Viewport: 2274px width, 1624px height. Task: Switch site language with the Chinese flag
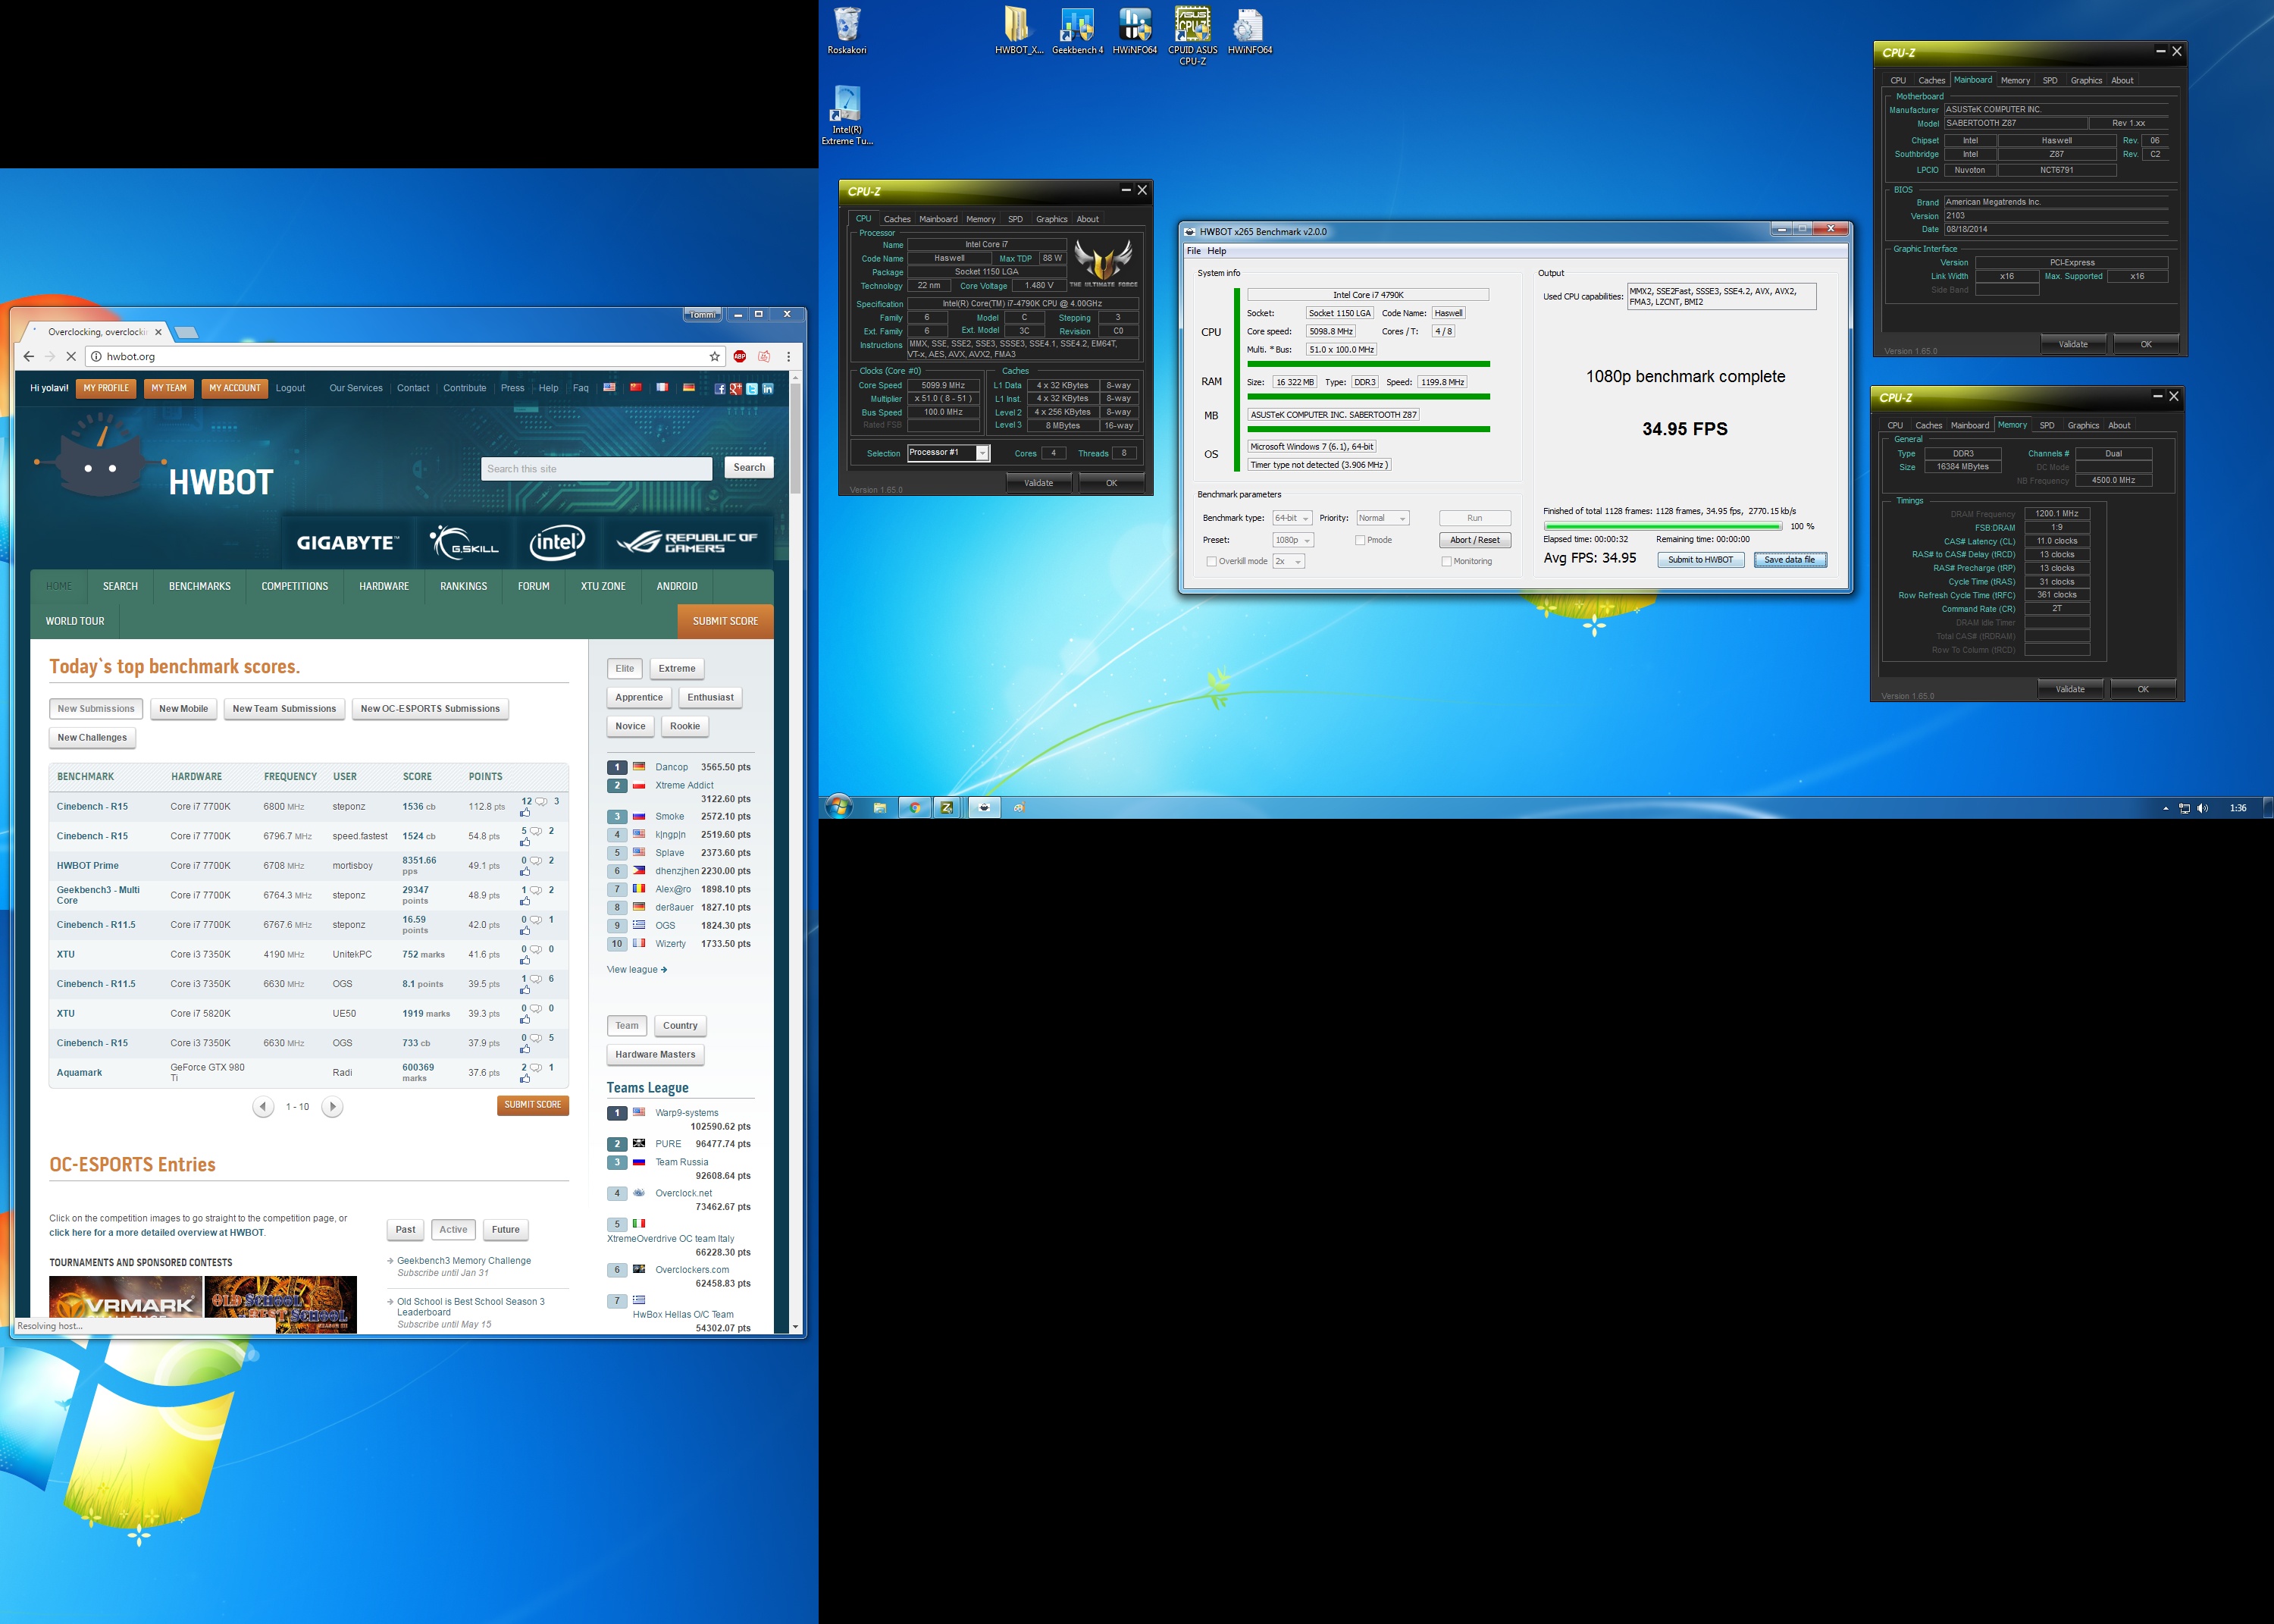pyautogui.click(x=636, y=387)
